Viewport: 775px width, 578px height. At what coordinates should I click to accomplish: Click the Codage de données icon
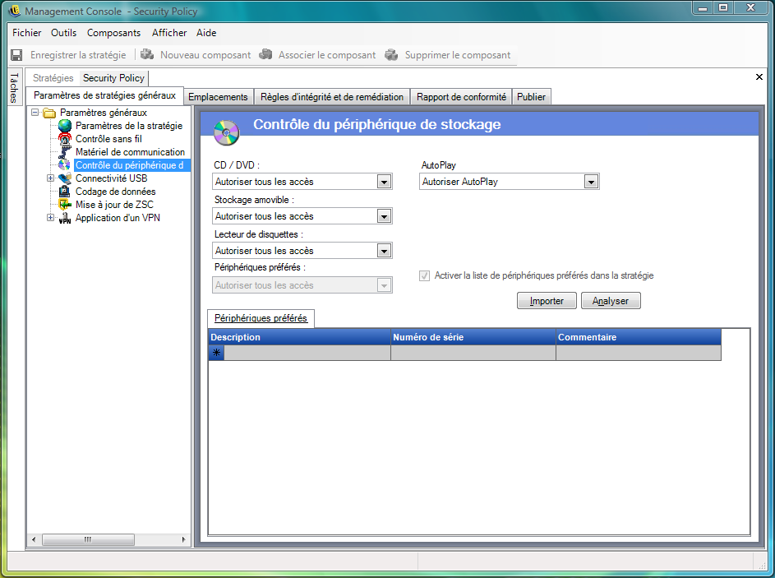[x=65, y=192]
